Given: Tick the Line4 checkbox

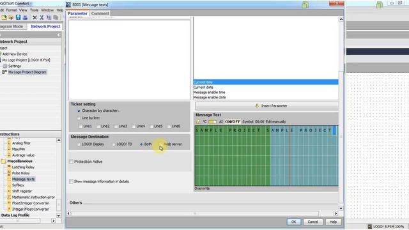Looking at the screenshot, I should click(134, 126).
